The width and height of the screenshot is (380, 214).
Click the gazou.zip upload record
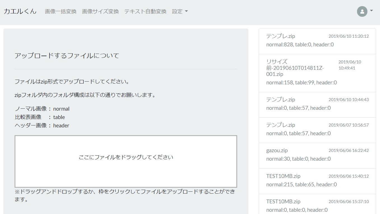[277, 151]
